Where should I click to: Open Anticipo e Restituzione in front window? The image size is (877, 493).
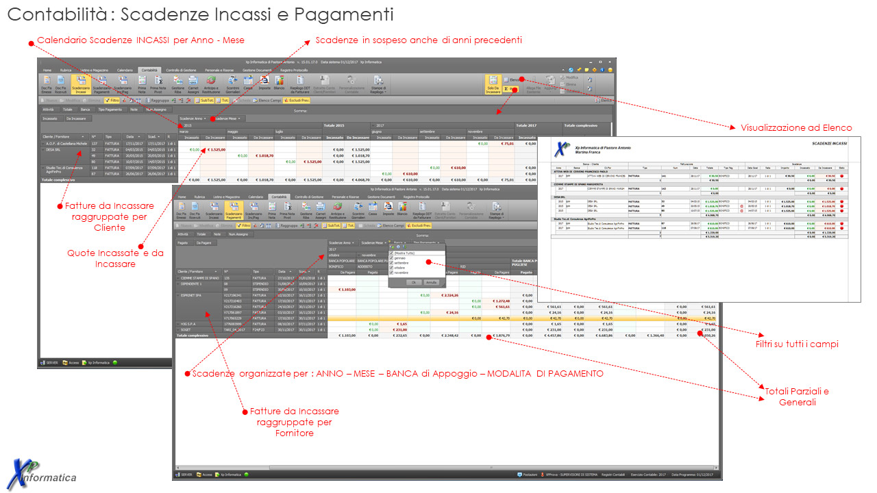click(338, 211)
